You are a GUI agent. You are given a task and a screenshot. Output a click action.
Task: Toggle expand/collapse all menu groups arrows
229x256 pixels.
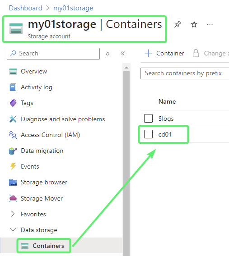coord(107,54)
